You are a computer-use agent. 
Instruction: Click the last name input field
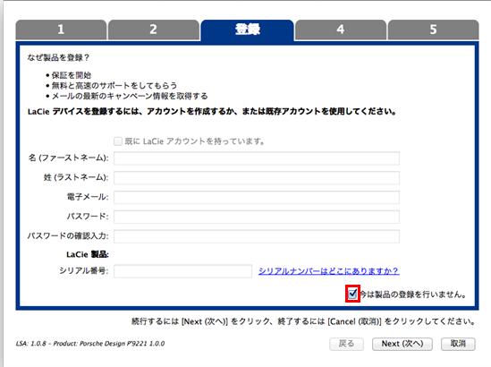257,178
